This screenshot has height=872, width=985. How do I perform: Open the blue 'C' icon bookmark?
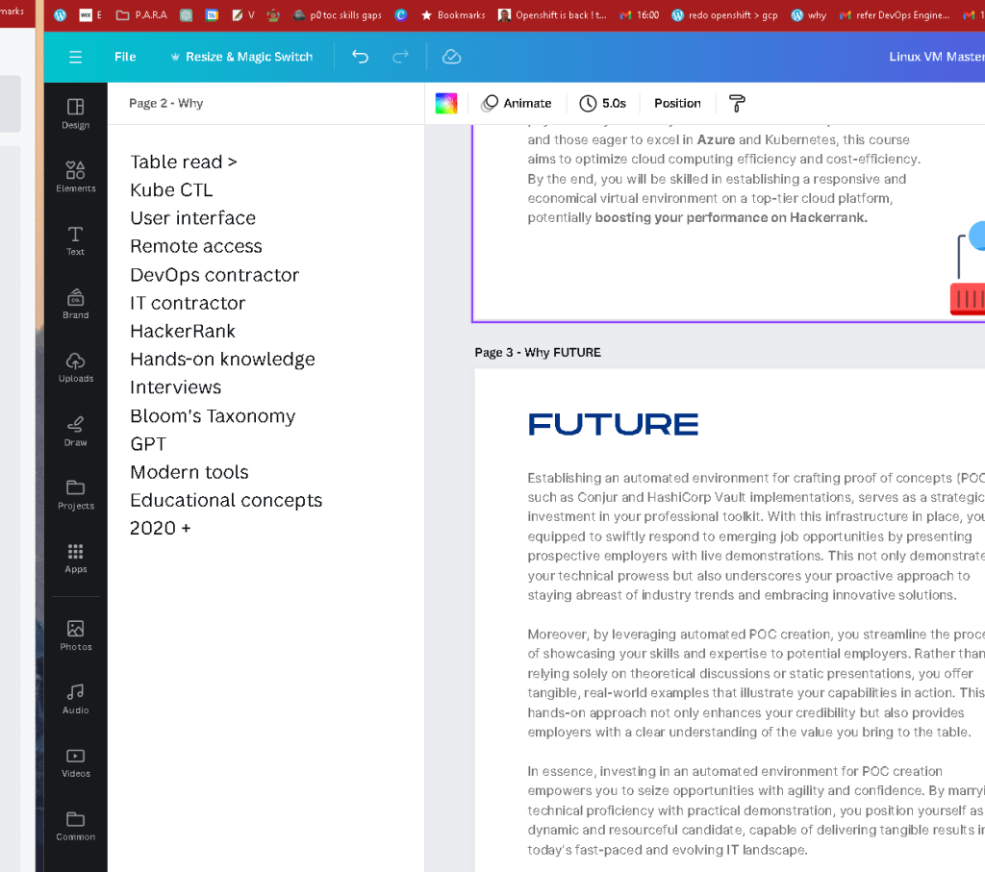401,15
